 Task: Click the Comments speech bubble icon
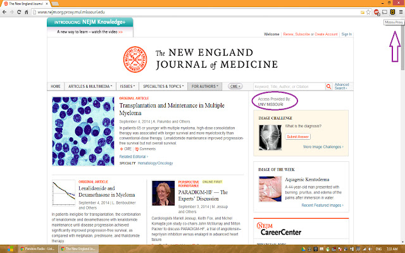tap(137, 149)
